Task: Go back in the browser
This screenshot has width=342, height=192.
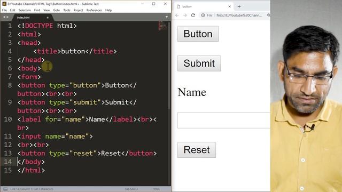Action: tap(177, 15)
